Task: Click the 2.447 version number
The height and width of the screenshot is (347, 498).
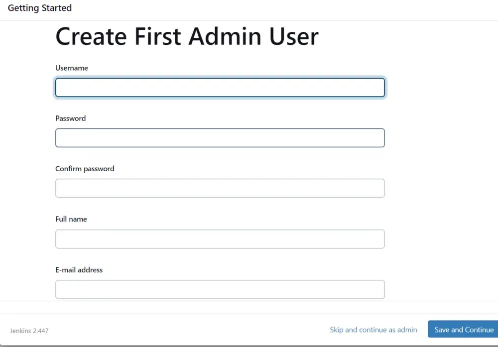Action: (41, 331)
